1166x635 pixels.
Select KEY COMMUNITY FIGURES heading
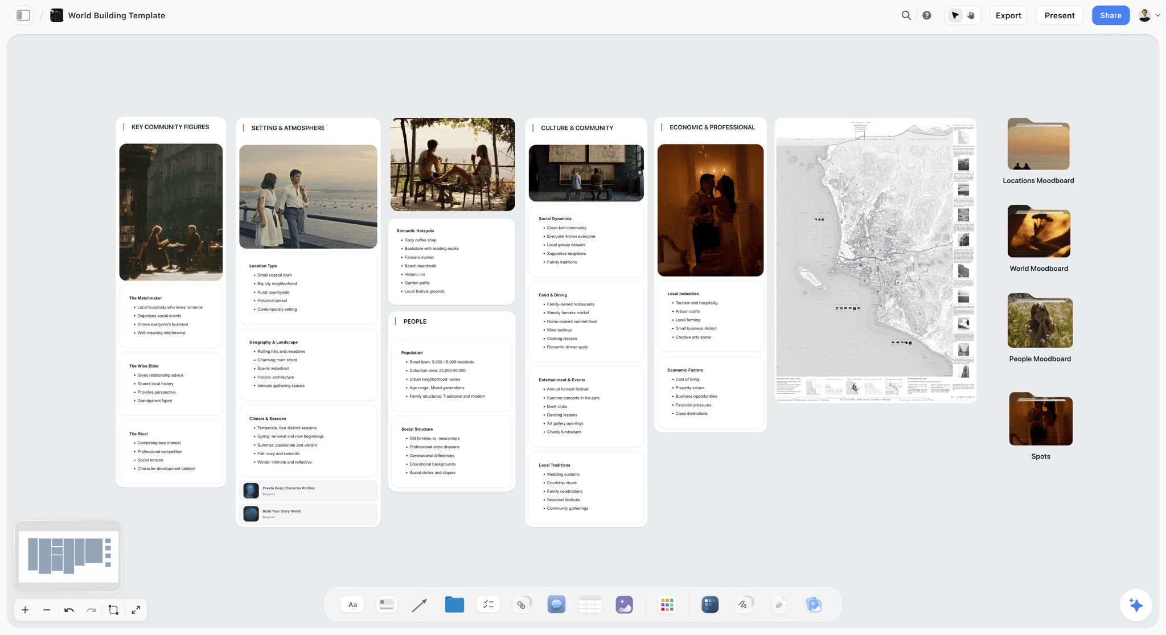(170, 127)
